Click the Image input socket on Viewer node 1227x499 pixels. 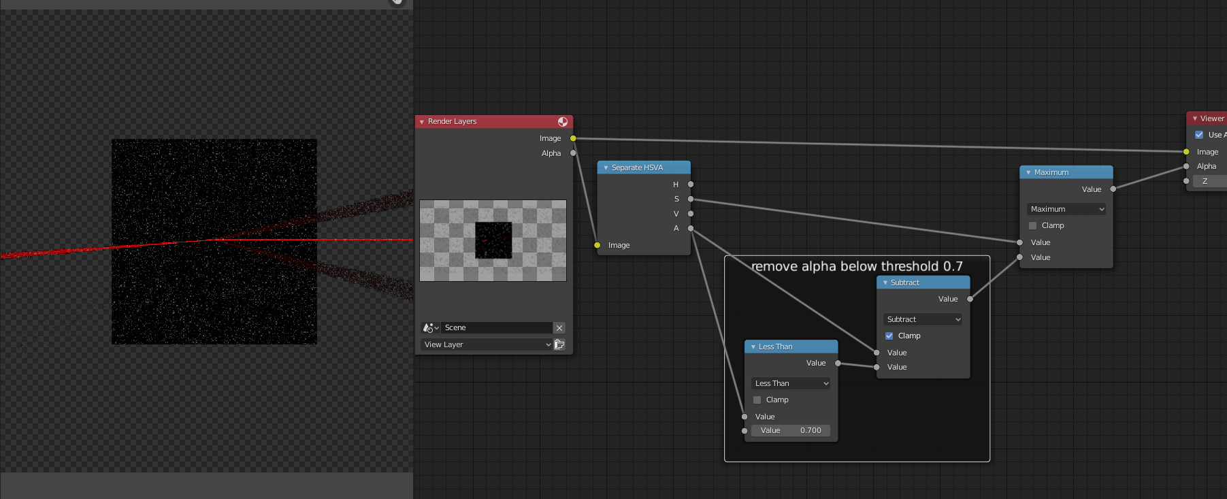[x=1186, y=152]
